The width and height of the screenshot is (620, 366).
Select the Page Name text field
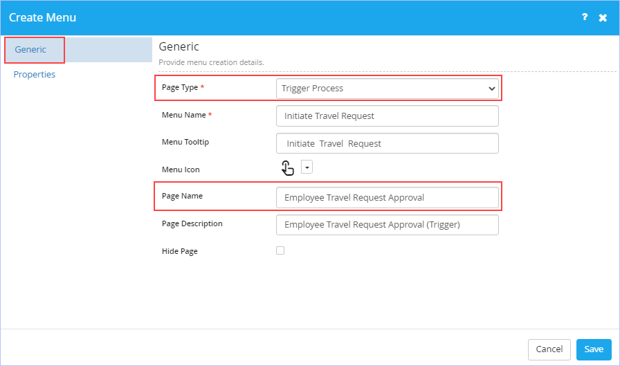tap(387, 198)
